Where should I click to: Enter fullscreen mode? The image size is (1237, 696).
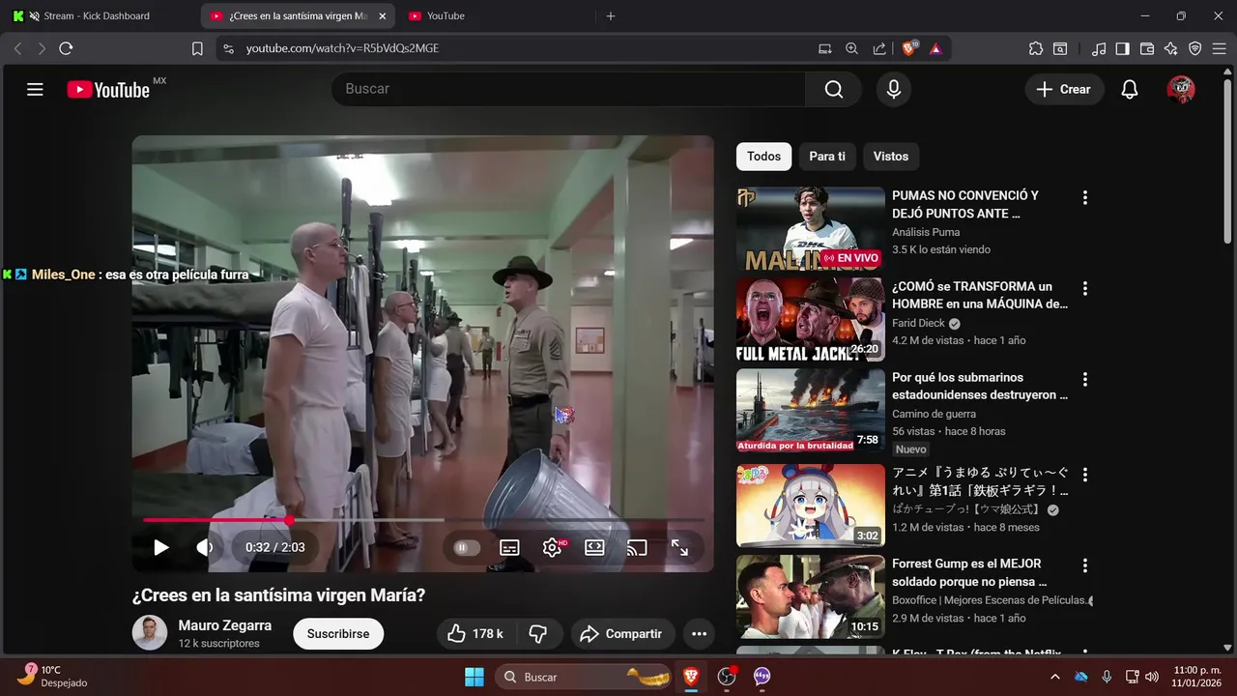click(x=679, y=547)
